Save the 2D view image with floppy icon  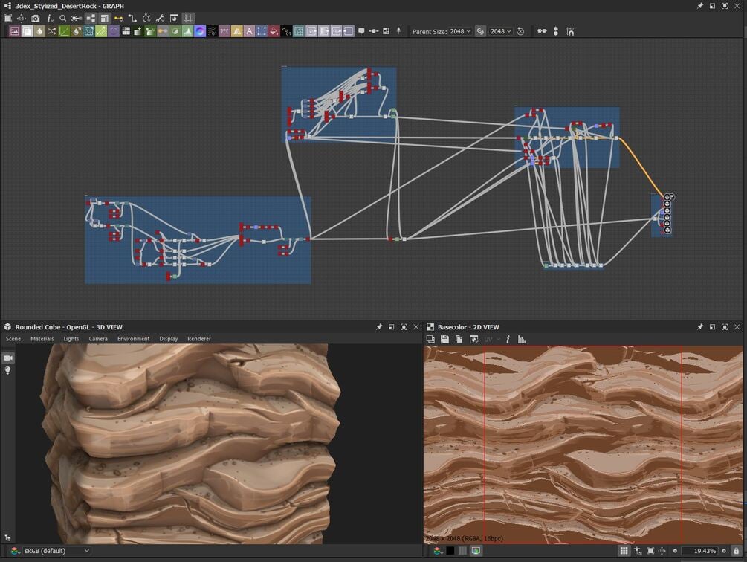tap(444, 339)
